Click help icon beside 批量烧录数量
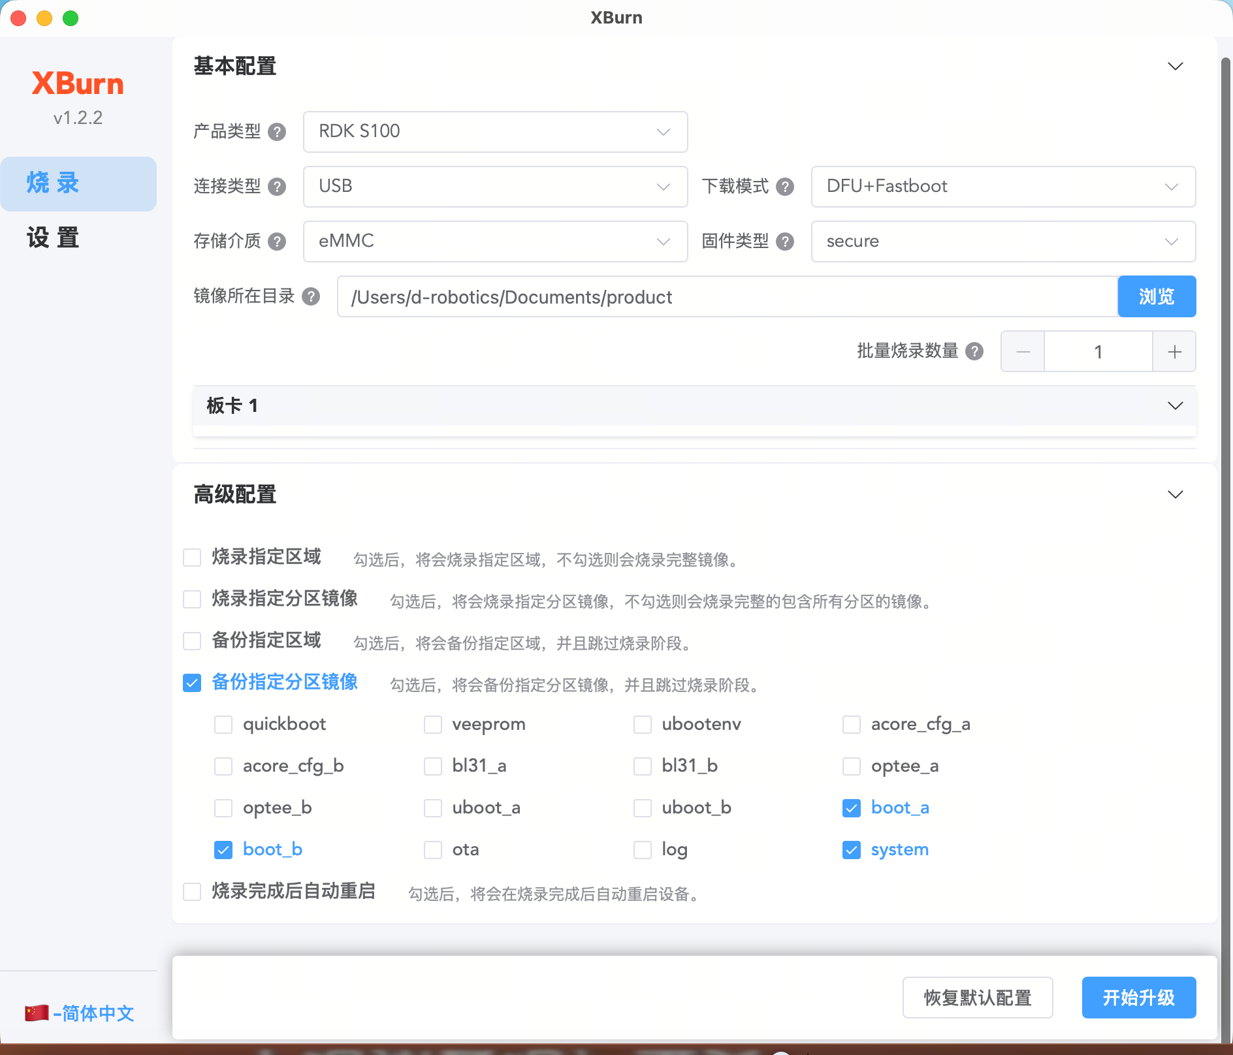This screenshot has width=1233, height=1055. tap(974, 351)
